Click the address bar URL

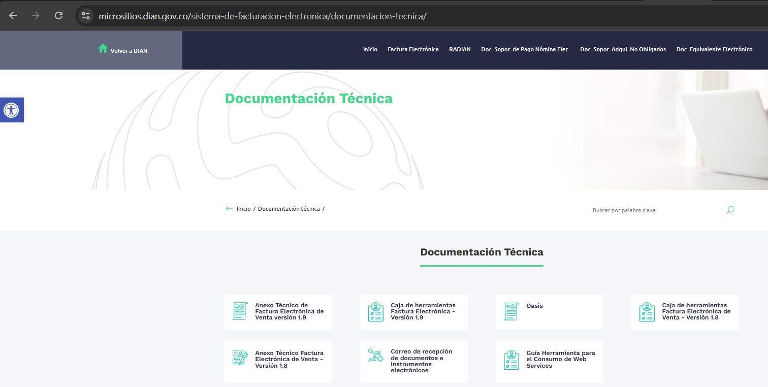tap(263, 16)
